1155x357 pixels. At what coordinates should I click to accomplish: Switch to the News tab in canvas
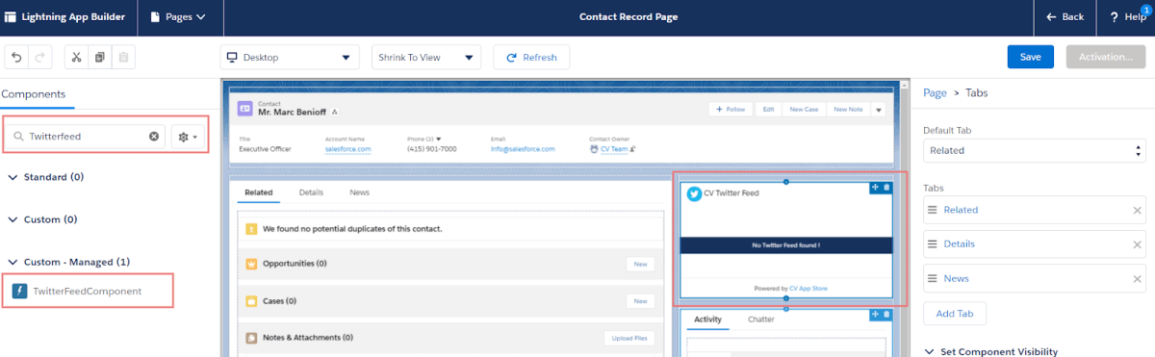359,192
